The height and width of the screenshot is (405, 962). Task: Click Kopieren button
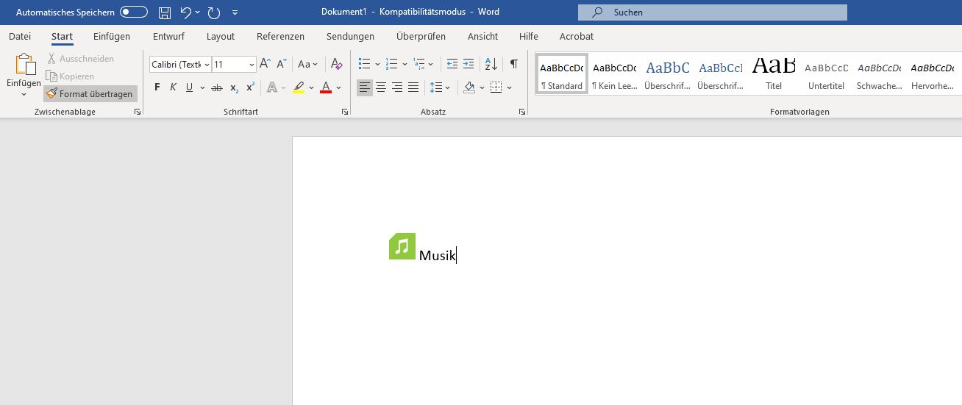tap(70, 76)
